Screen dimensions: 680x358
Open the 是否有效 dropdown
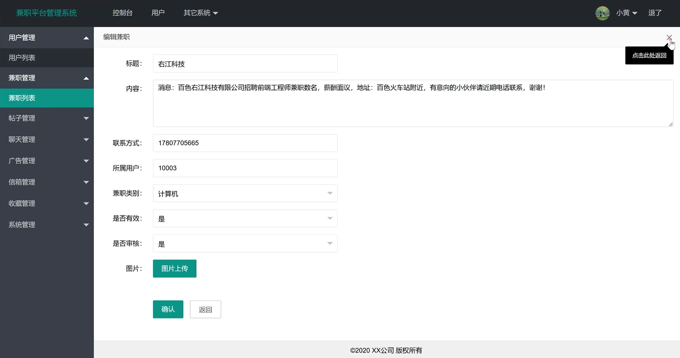coord(245,218)
